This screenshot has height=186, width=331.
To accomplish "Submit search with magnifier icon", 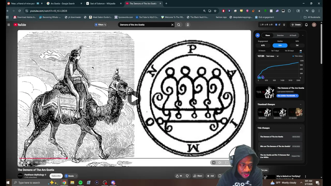I will [x=179, y=25].
